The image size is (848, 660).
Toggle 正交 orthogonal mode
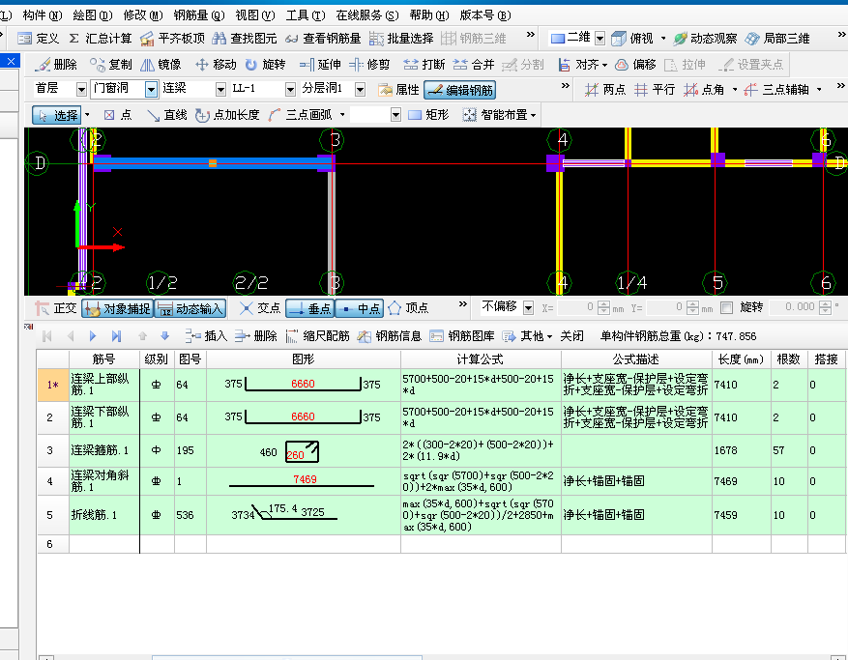pos(56,308)
